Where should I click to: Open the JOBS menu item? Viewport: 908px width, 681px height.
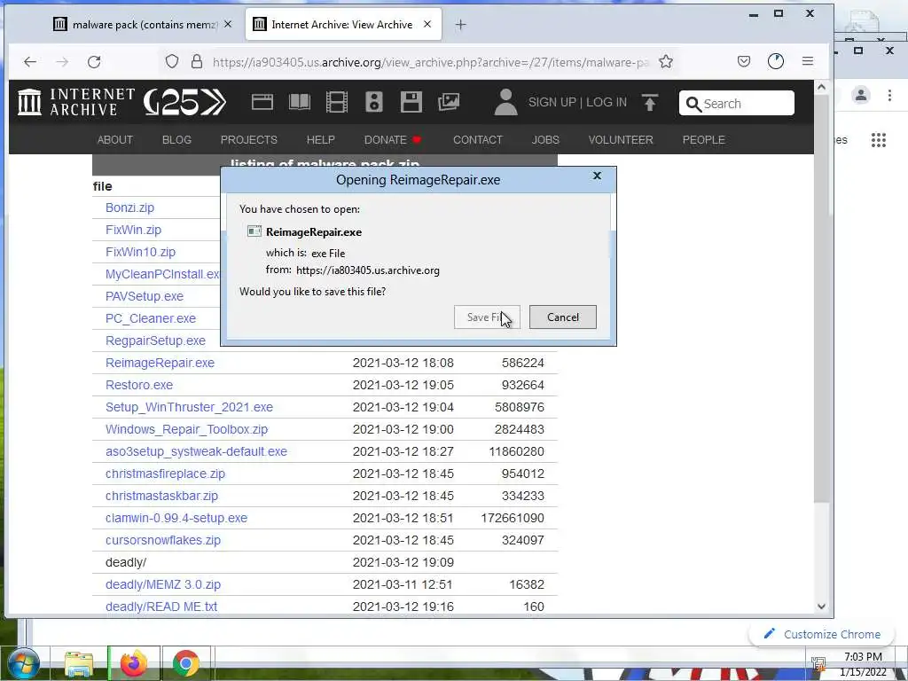point(545,139)
